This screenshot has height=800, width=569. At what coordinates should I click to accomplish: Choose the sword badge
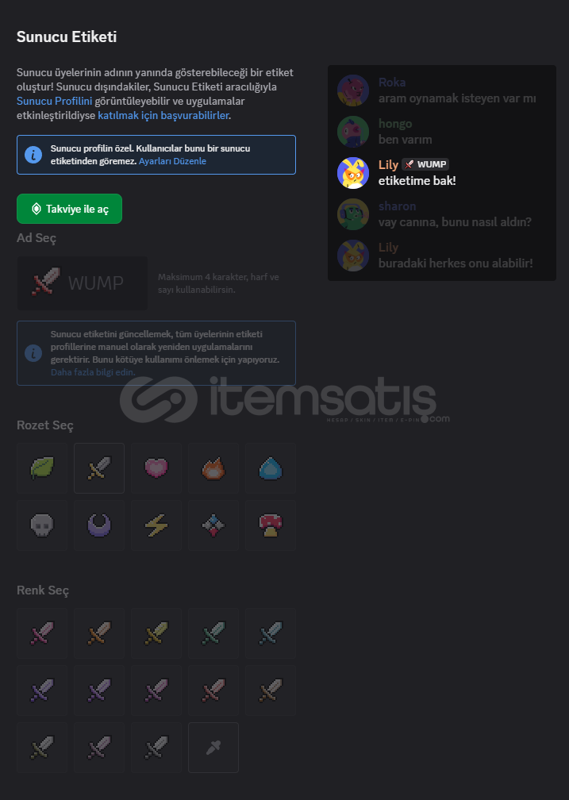click(99, 468)
